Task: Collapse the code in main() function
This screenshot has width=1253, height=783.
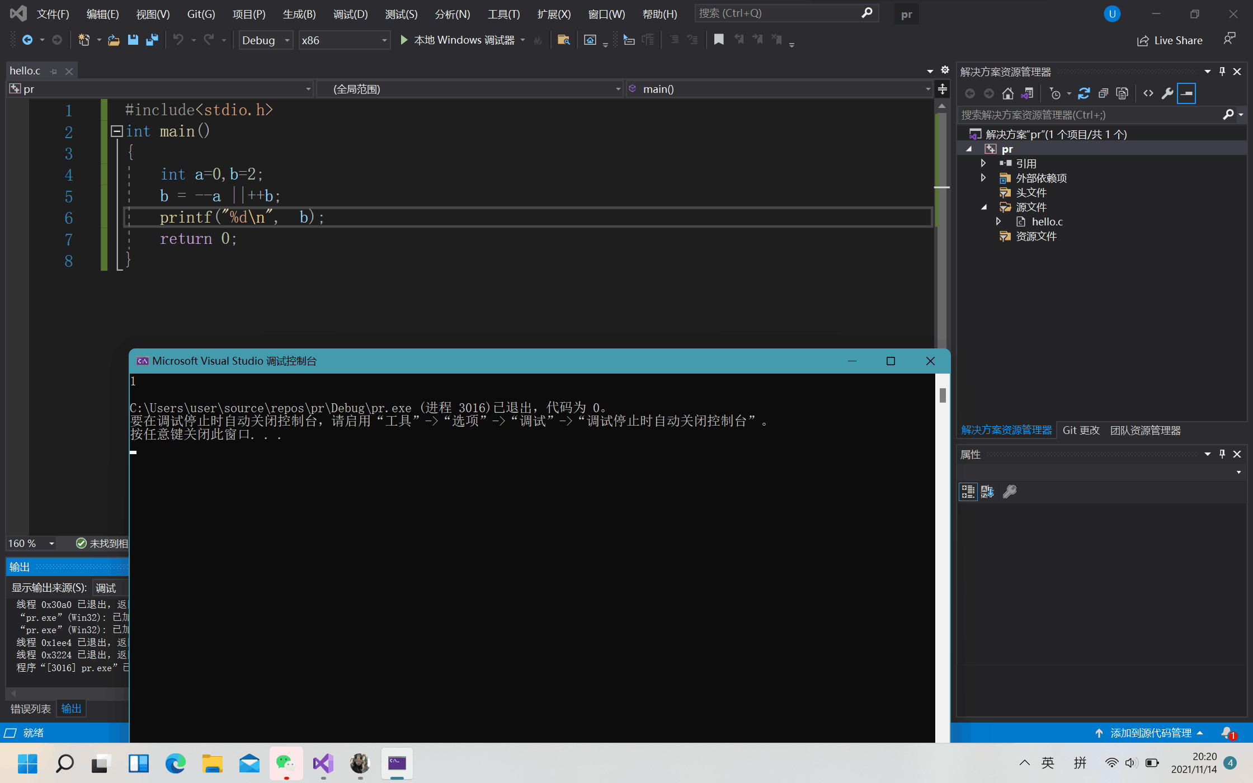Action: pos(117,131)
